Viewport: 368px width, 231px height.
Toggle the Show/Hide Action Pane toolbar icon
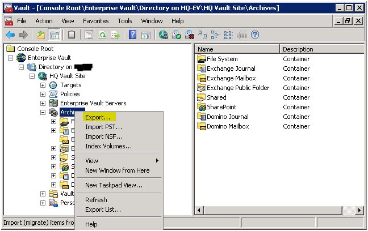[x=146, y=35]
